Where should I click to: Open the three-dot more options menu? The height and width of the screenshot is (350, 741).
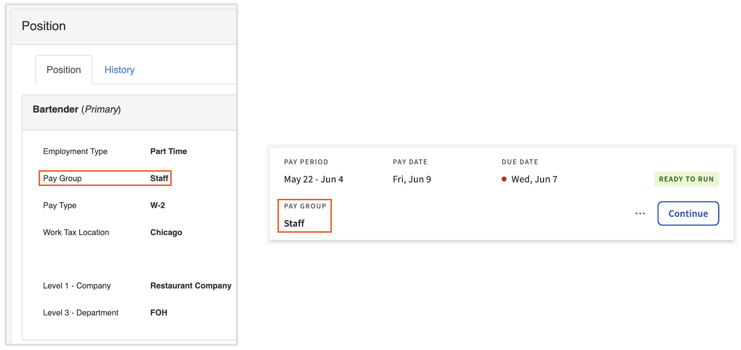640,214
